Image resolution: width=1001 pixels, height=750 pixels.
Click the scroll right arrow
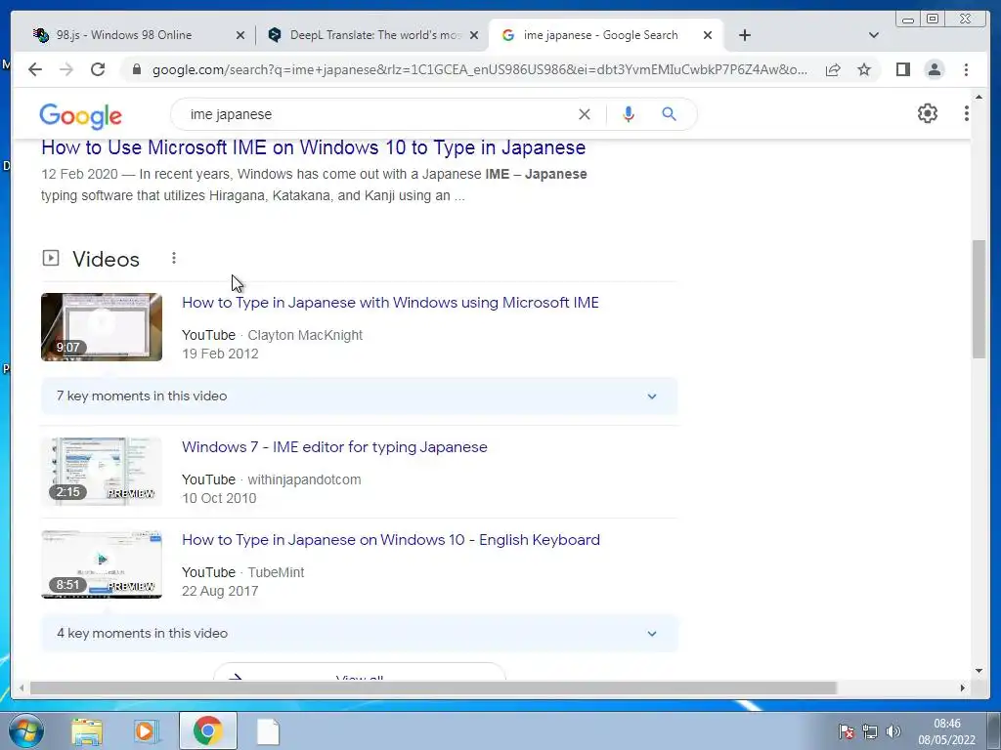963,687
